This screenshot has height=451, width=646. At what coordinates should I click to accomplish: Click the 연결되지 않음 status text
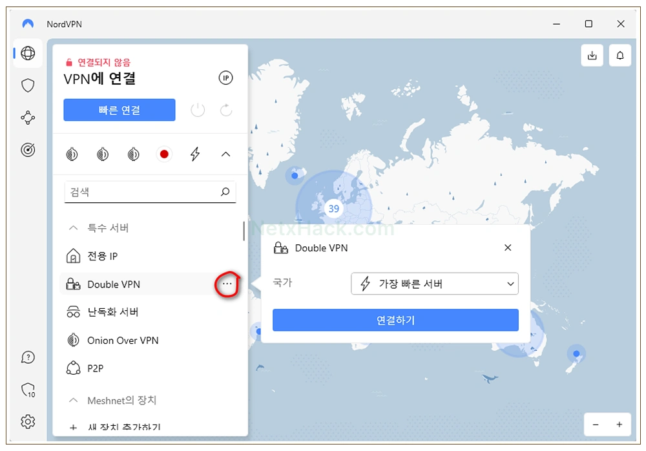pos(104,62)
